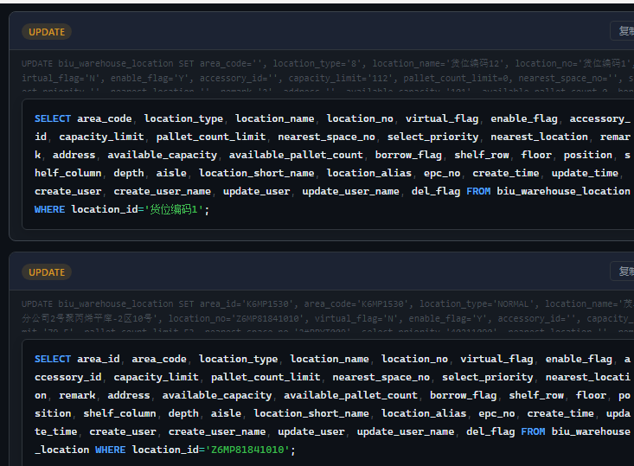
Task: Click FROM keyword in first query
Action: coord(478,191)
